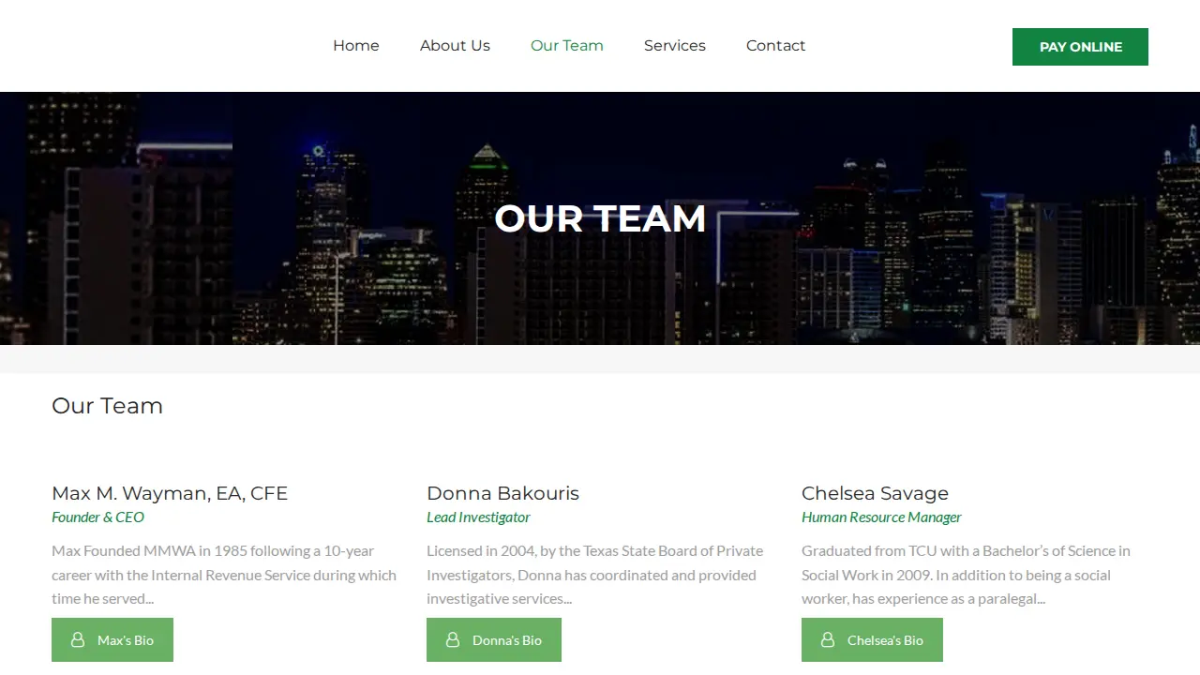
Task: Open the Services menu item
Action: point(675,46)
